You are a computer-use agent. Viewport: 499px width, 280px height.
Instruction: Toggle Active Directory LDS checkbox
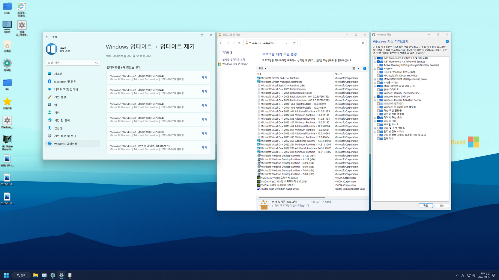pos(378,65)
